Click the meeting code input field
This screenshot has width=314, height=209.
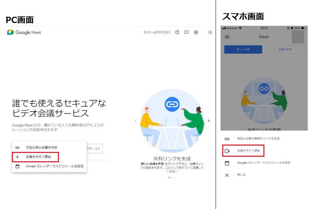click(x=95, y=148)
